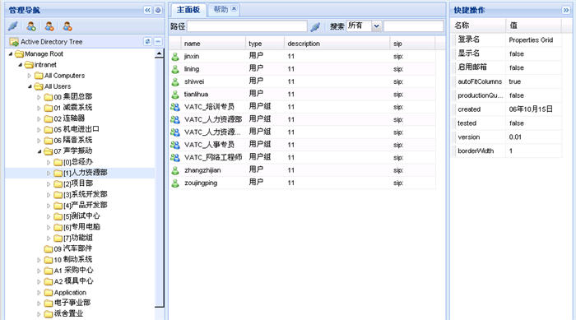
Task: Close the 帮助 tab
Action: coord(234,8)
